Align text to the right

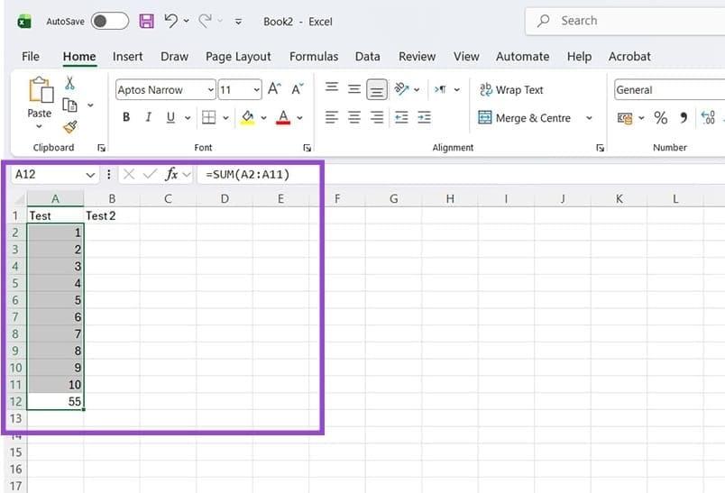click(377, 117)
